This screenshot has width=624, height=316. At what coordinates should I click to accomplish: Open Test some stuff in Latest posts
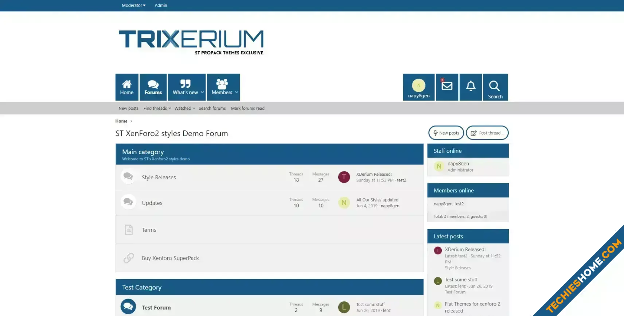pyautogui.click(x=461, y=280)
